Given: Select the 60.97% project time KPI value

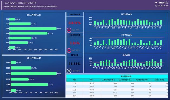Looking at the screenshot, I should click(x=75, y=23).
